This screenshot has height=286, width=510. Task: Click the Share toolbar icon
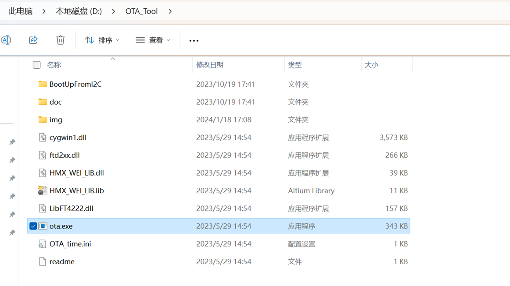[x=33, y=40]
